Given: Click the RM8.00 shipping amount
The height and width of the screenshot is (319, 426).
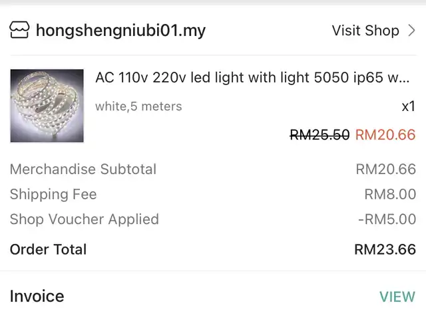Looking at the screenshot, I should click(390, 194).
